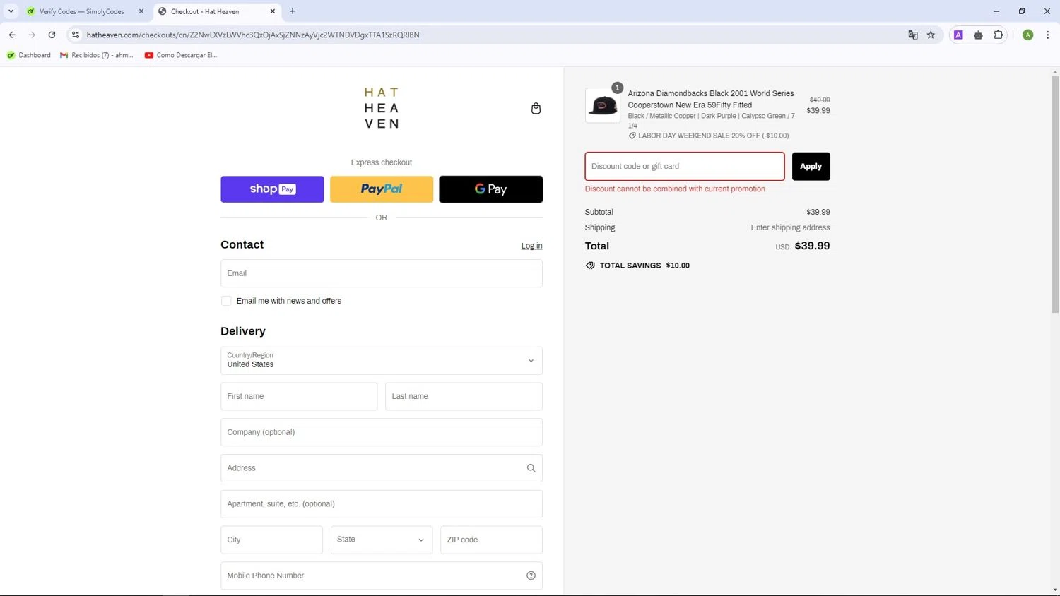The height and width of the screenshot is (596, 1060).
Task: Click the Enter shipping address text
Action: tap(790, 227)
